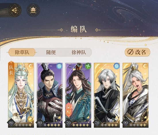Click the 改名 rename button
Screen dimensions: 158x135
tap(137, 52)
